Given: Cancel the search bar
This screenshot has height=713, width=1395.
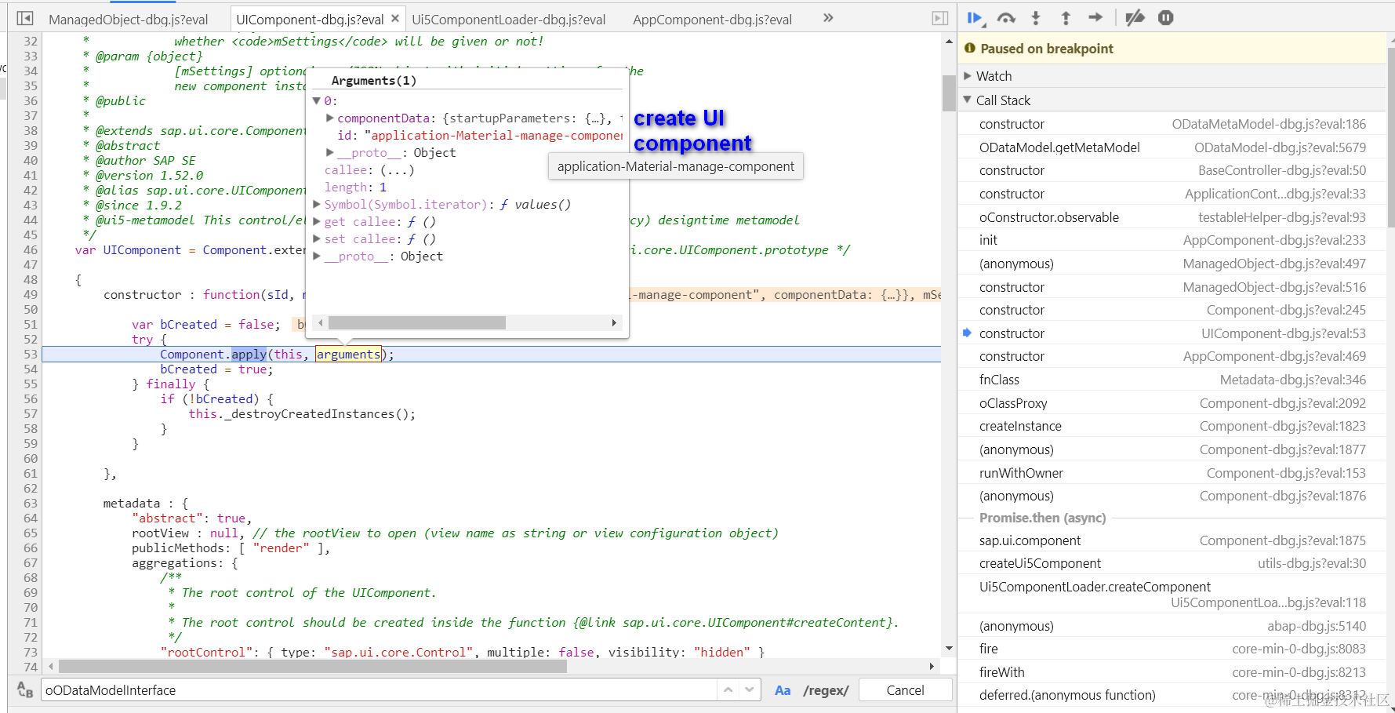Looking at the screenshot, I should pyautogui.click(x=906, y=690).
